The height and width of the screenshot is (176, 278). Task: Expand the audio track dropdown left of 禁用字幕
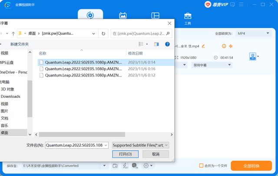click(184, 65)
